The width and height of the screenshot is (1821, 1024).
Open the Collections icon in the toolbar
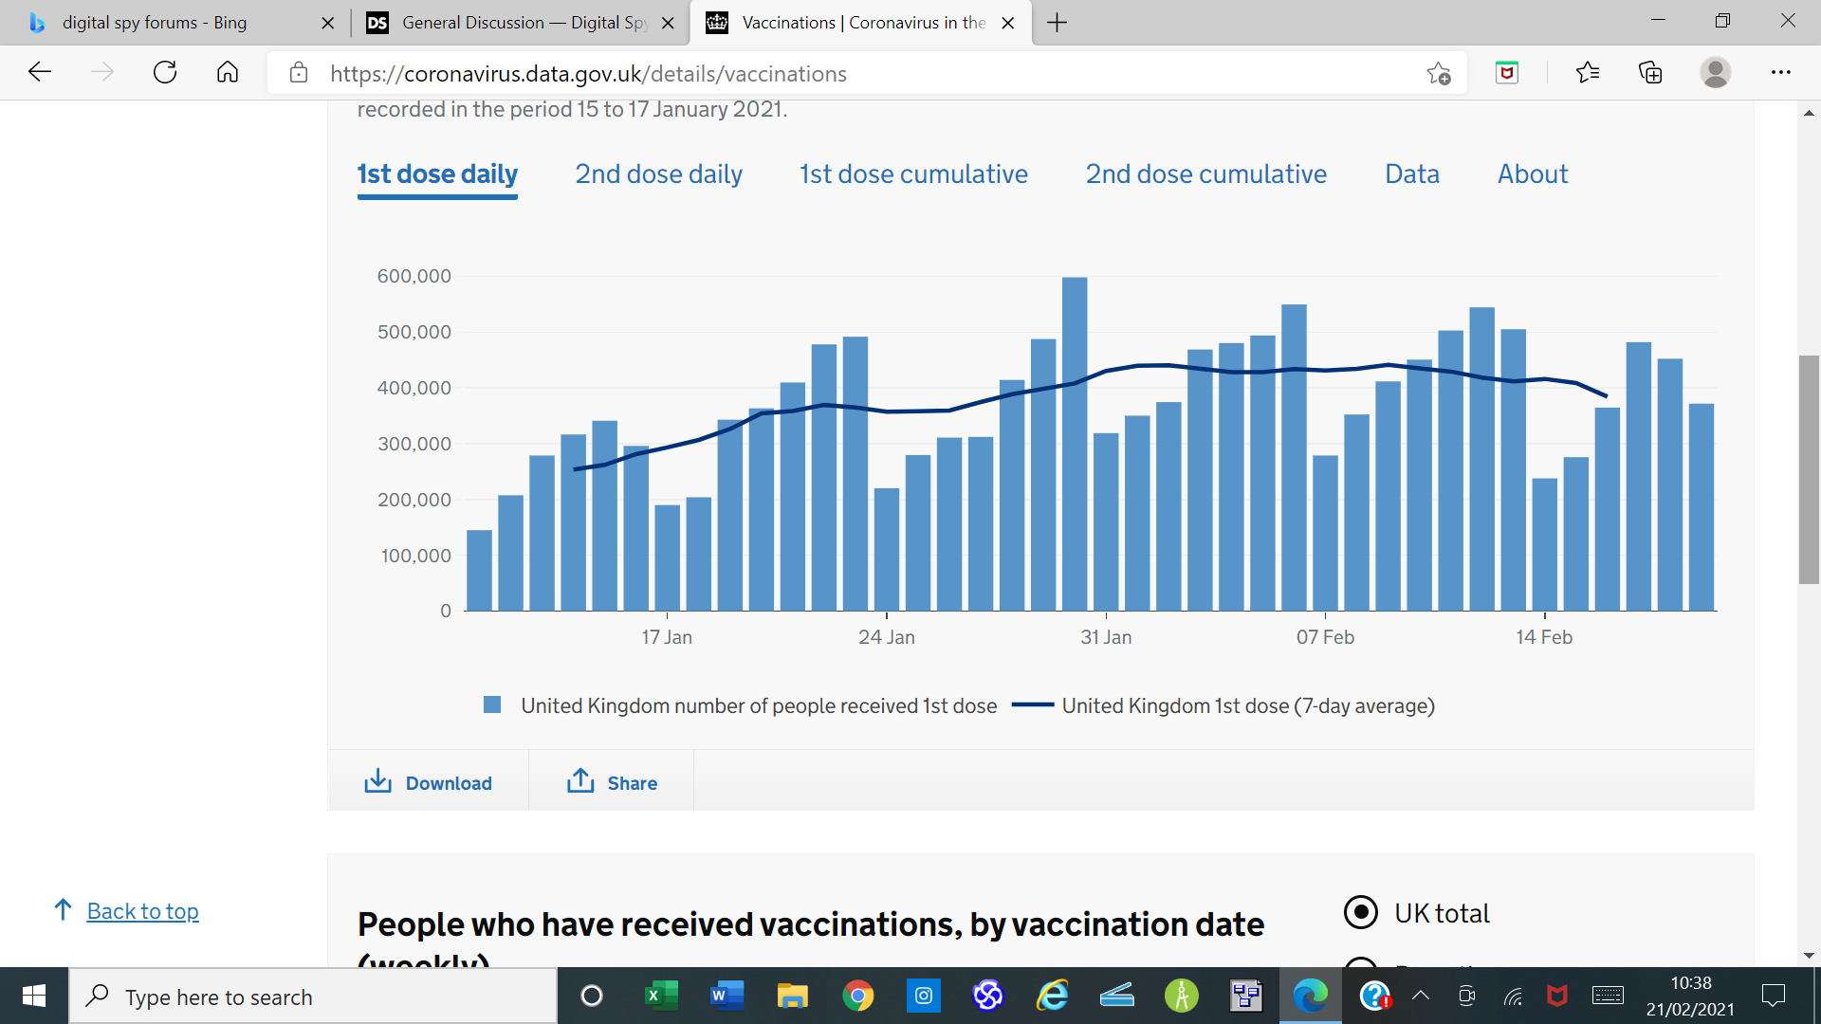coord(1650,73)
